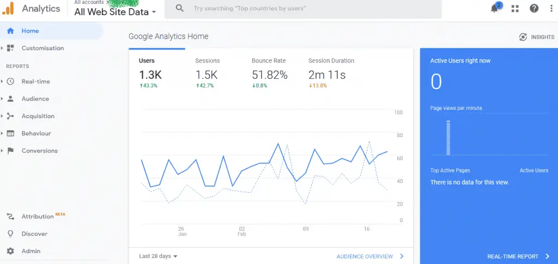Screen dimensions: 558x264
Task: Expand the Real-time reports arrow
Action: 2,81
